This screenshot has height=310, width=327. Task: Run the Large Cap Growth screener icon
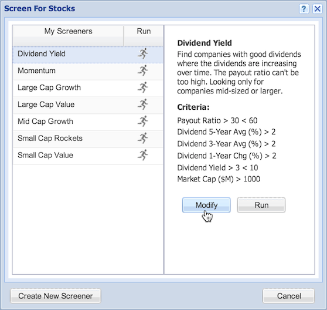[143, 87]
